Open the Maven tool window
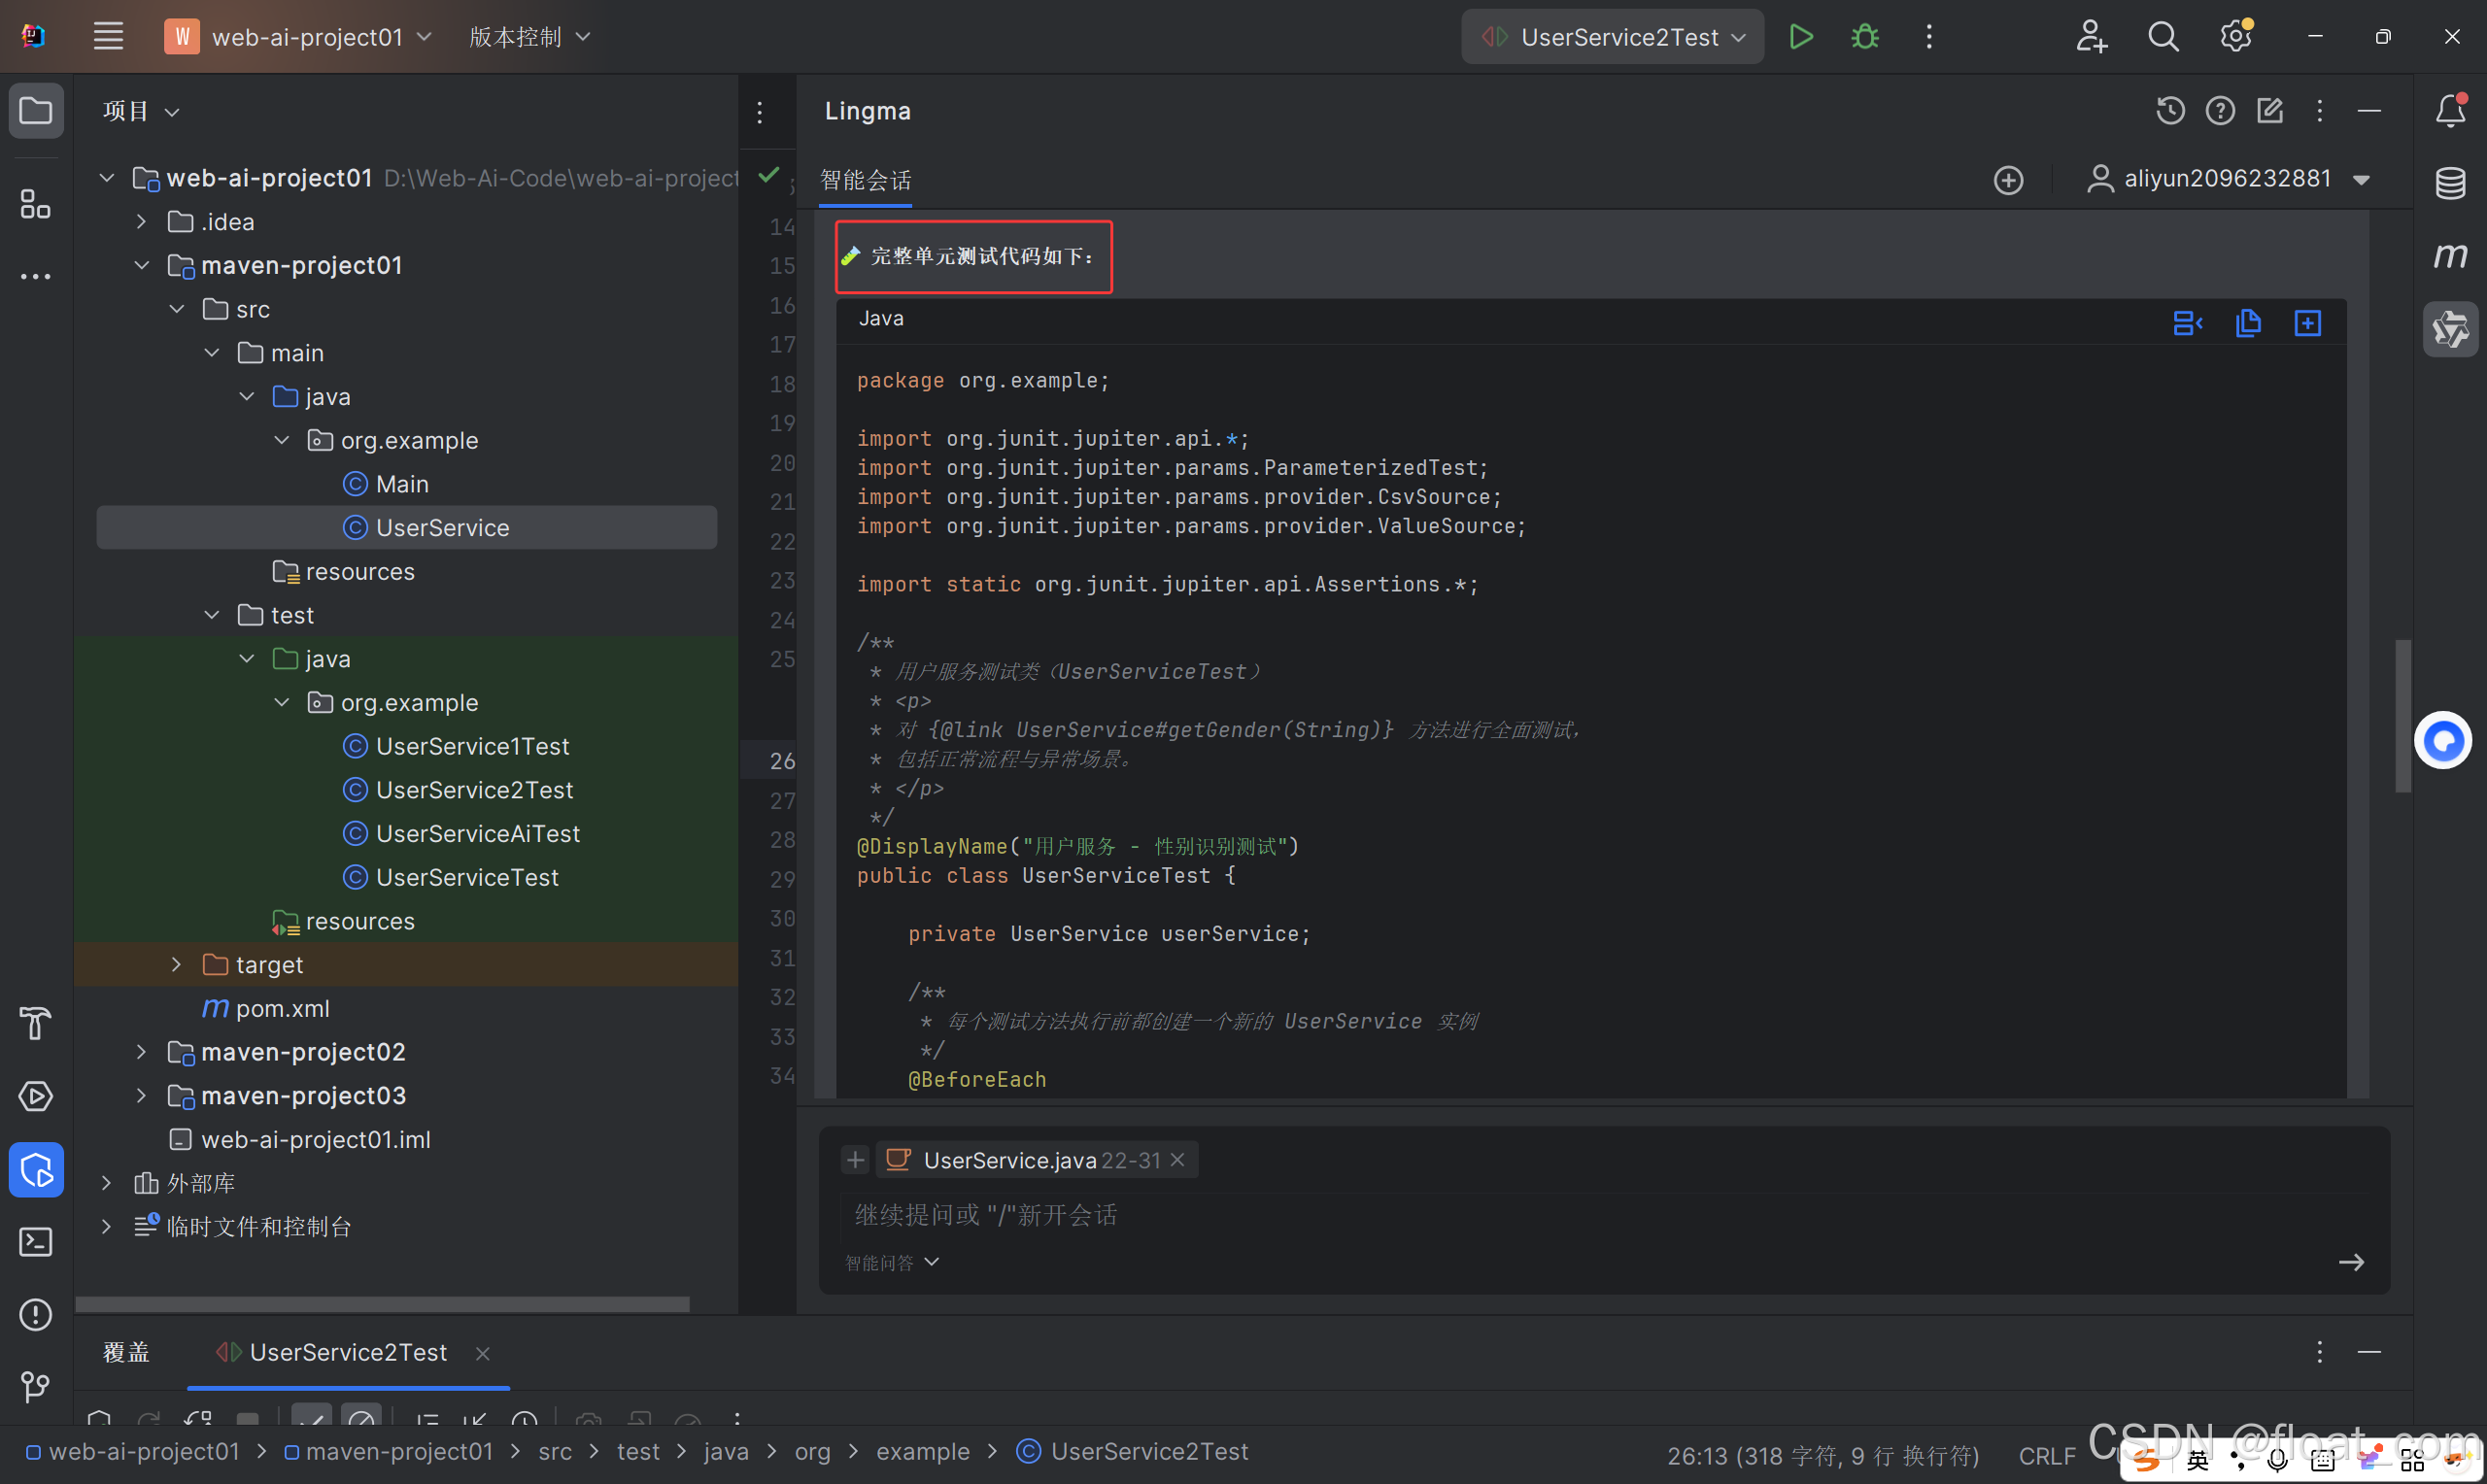The width and height of the screenshot is (2487, 1484). tap(2450, 256)
